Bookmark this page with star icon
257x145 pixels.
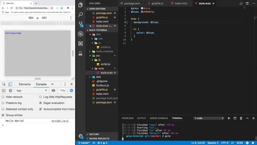(52, 8)
